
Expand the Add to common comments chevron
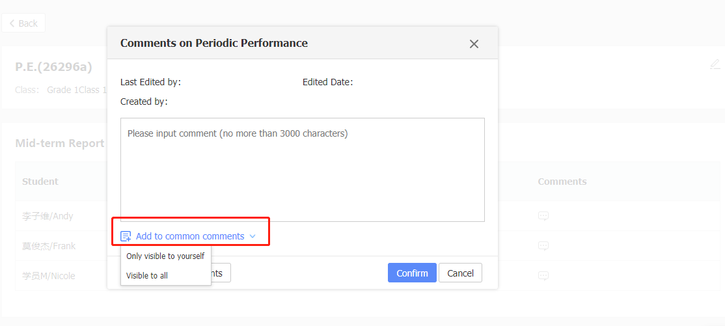[253, 236]
